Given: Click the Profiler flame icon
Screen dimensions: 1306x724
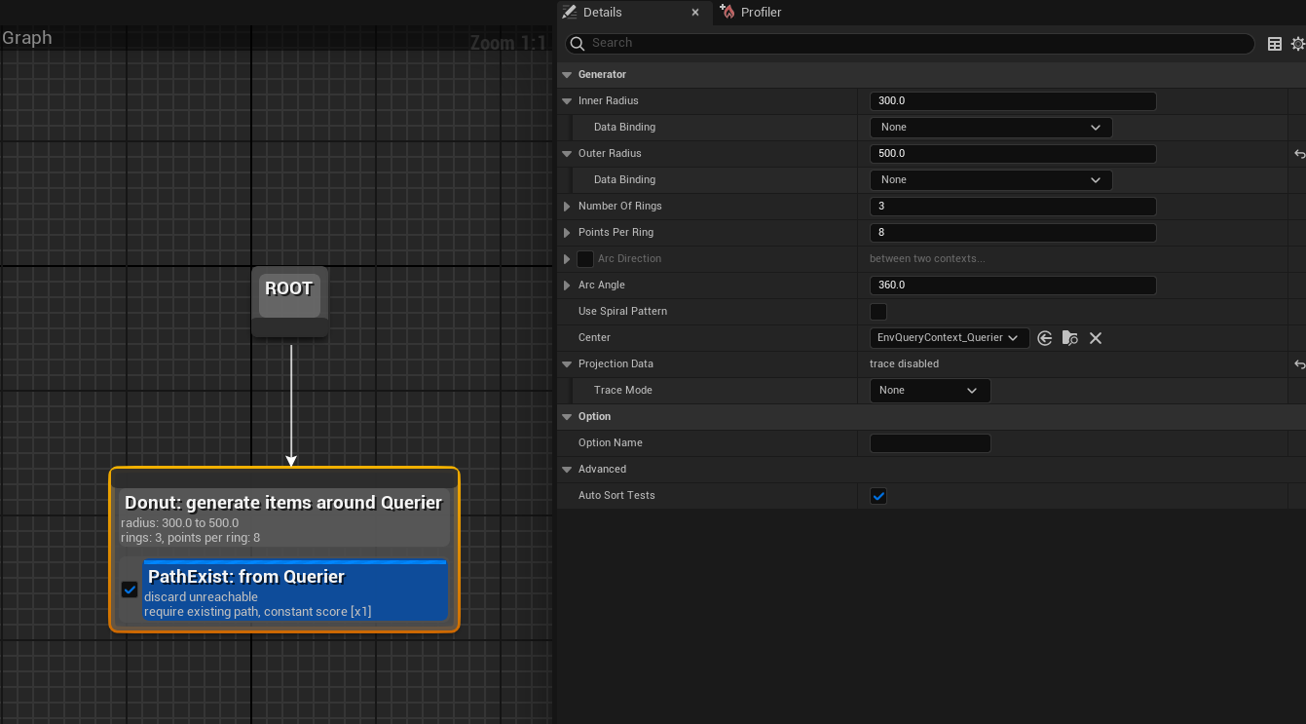Looking at the screenshot, I should [727, 12].
